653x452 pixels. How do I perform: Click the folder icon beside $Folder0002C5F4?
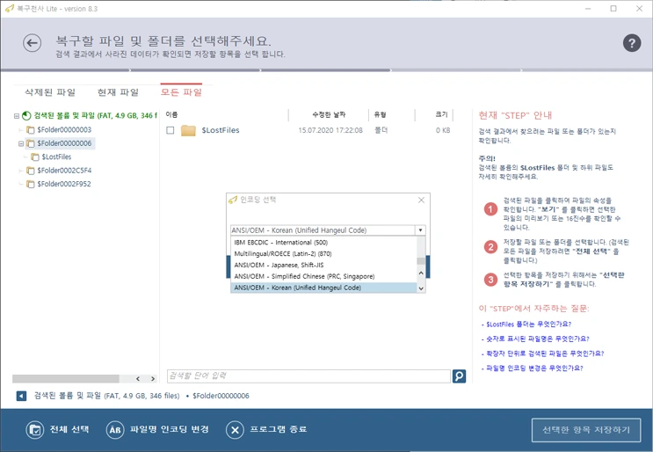31,171
